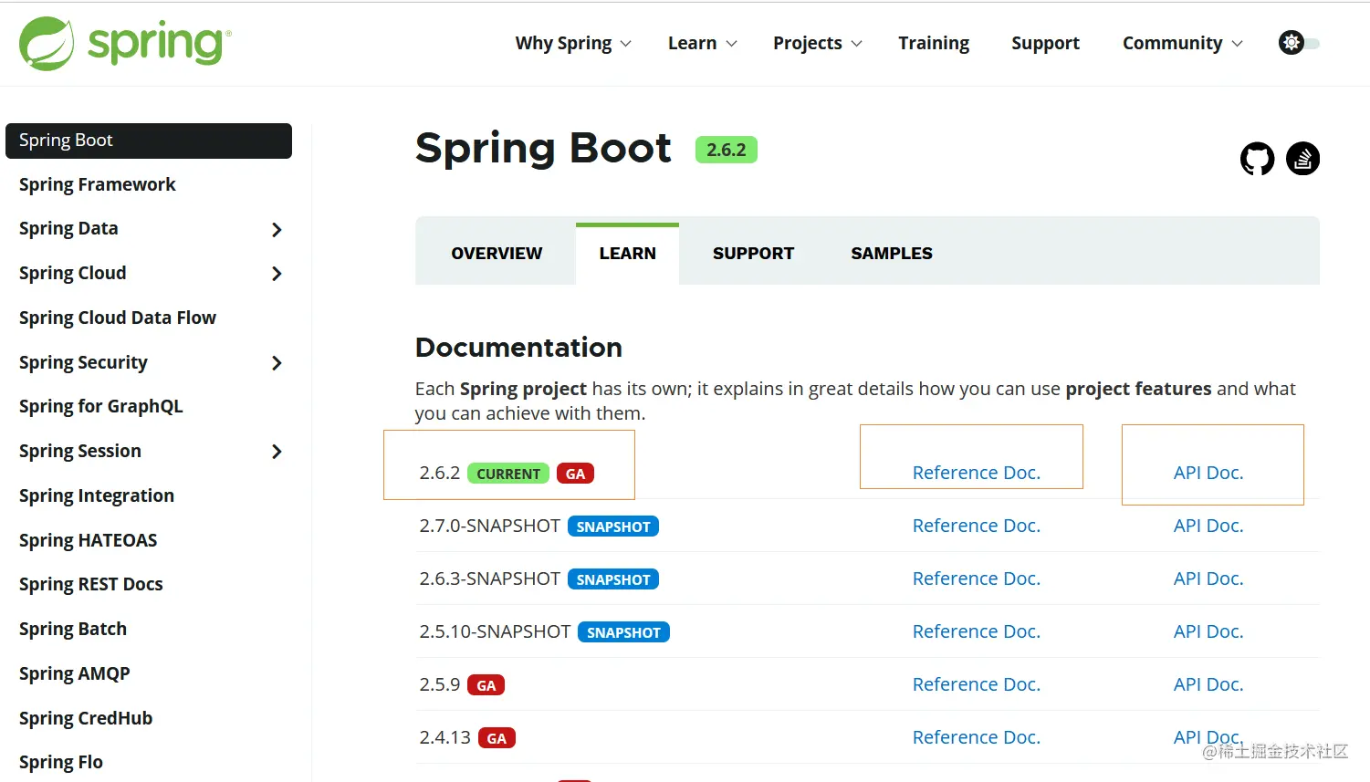Open the Spring Boot GitHub repository icon

coord(1257,159)
